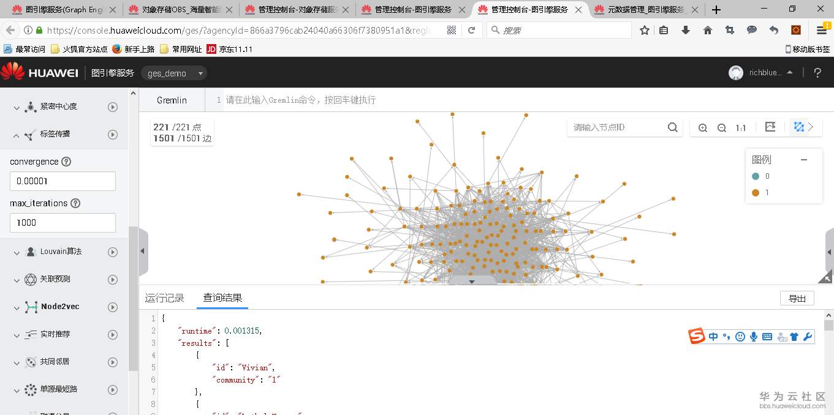
Task: Run the Louvain算法 play button
Action: coord(113,252)
